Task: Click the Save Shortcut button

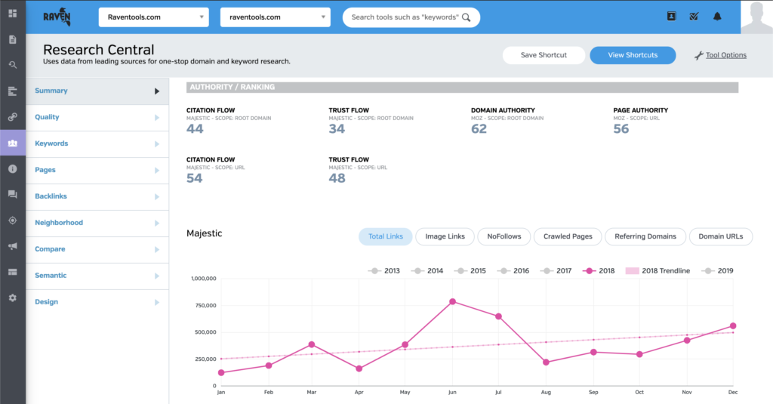Action: (x=544, y=55)
